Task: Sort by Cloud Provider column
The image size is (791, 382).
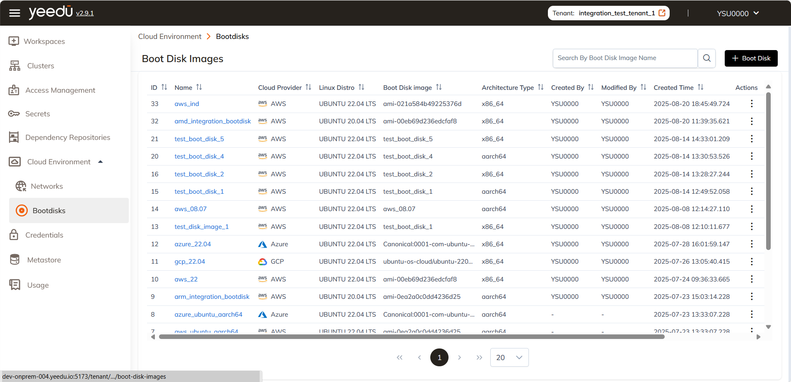Action: [308, 87]
